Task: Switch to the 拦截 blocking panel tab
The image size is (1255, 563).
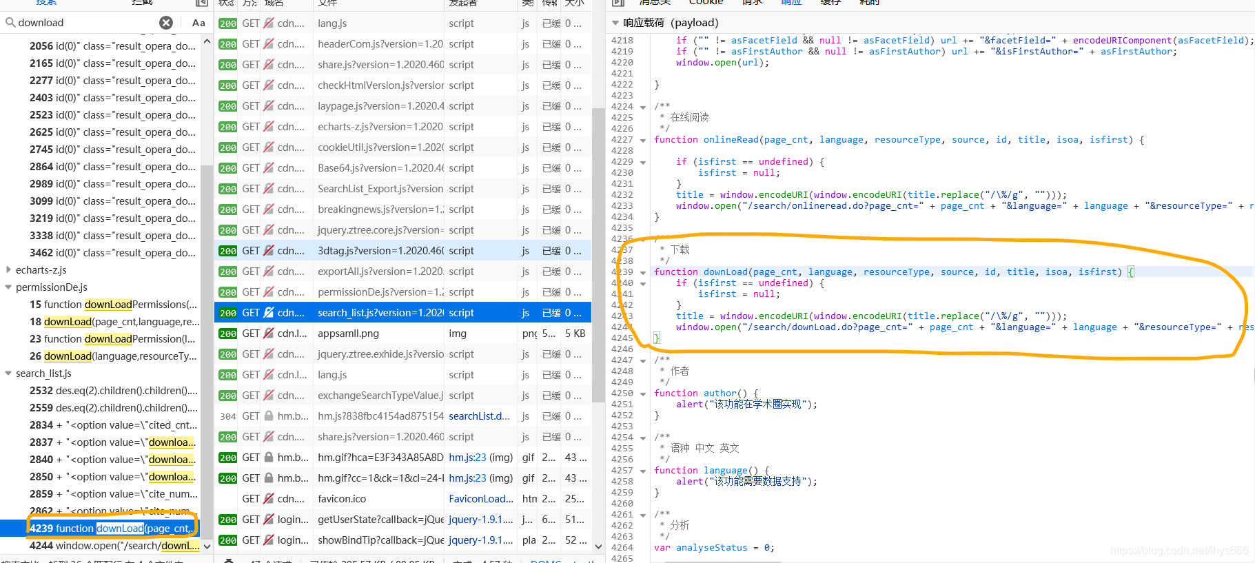Action: [142, 3]
